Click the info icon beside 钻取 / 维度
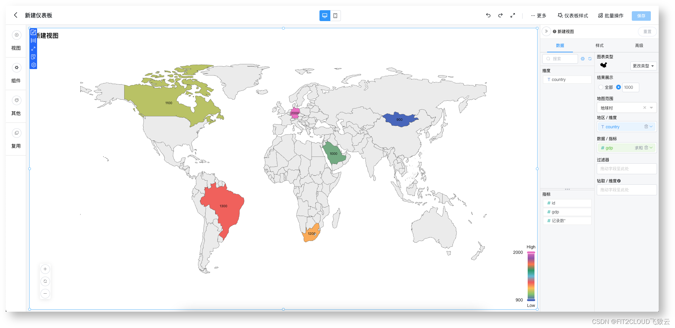Viewport: 675px width, 328px height. click(619, 181)
